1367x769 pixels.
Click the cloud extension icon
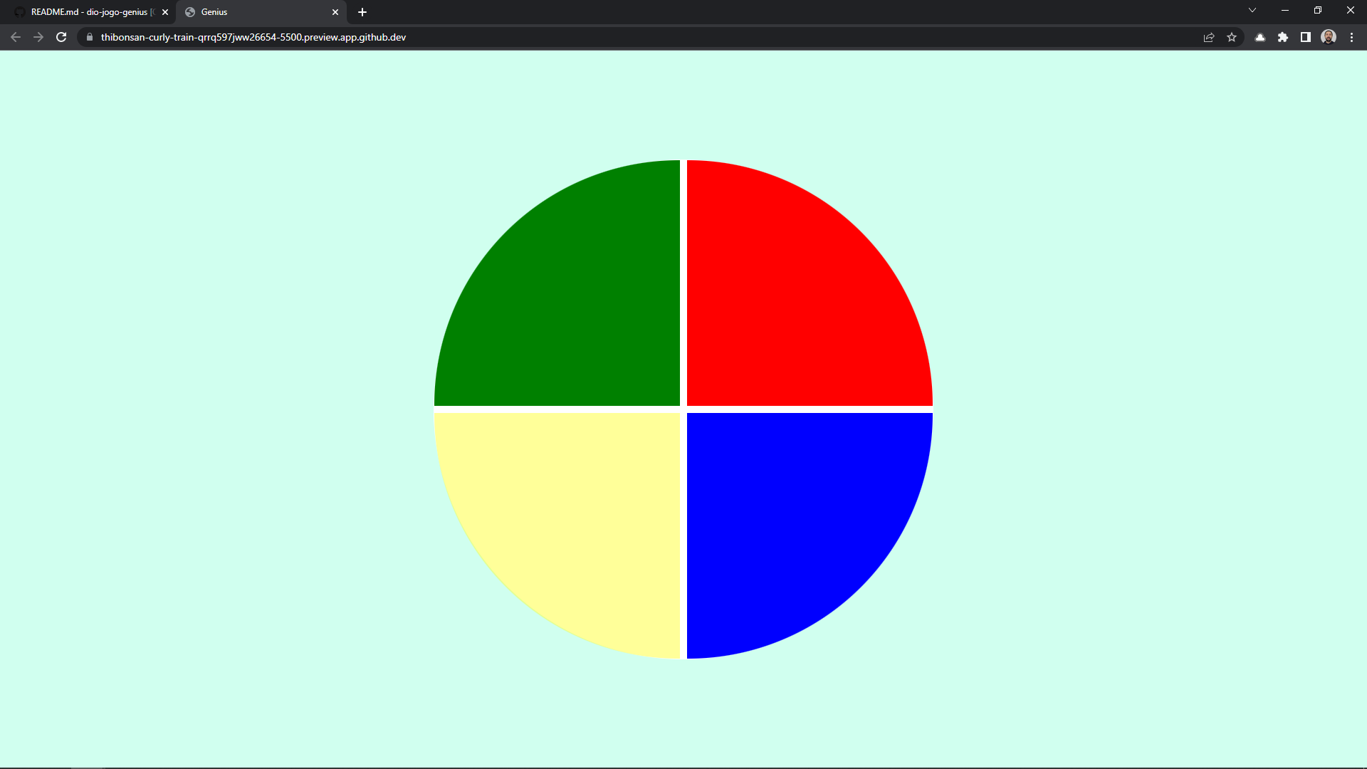tap(1260, 37)
